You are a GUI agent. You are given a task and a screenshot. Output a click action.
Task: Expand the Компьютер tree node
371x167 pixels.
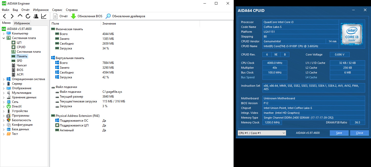click(x=4, y=33)
